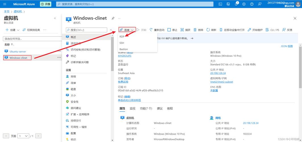Open the notifications bell
This screenshot has width=302, height=142.
[236, 4]
